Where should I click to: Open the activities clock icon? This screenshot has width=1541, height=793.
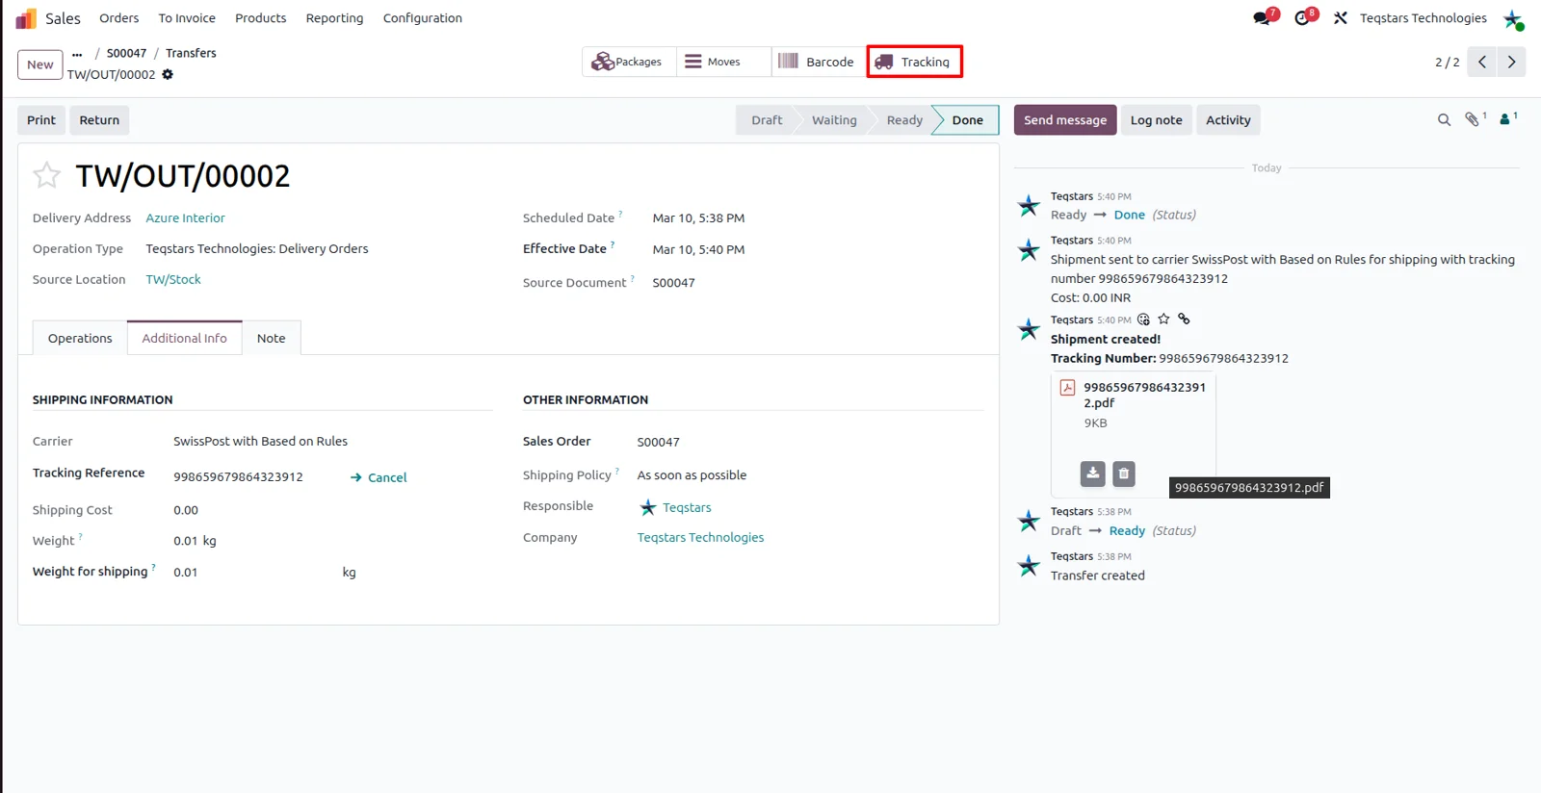click(x=1302, y=18)
